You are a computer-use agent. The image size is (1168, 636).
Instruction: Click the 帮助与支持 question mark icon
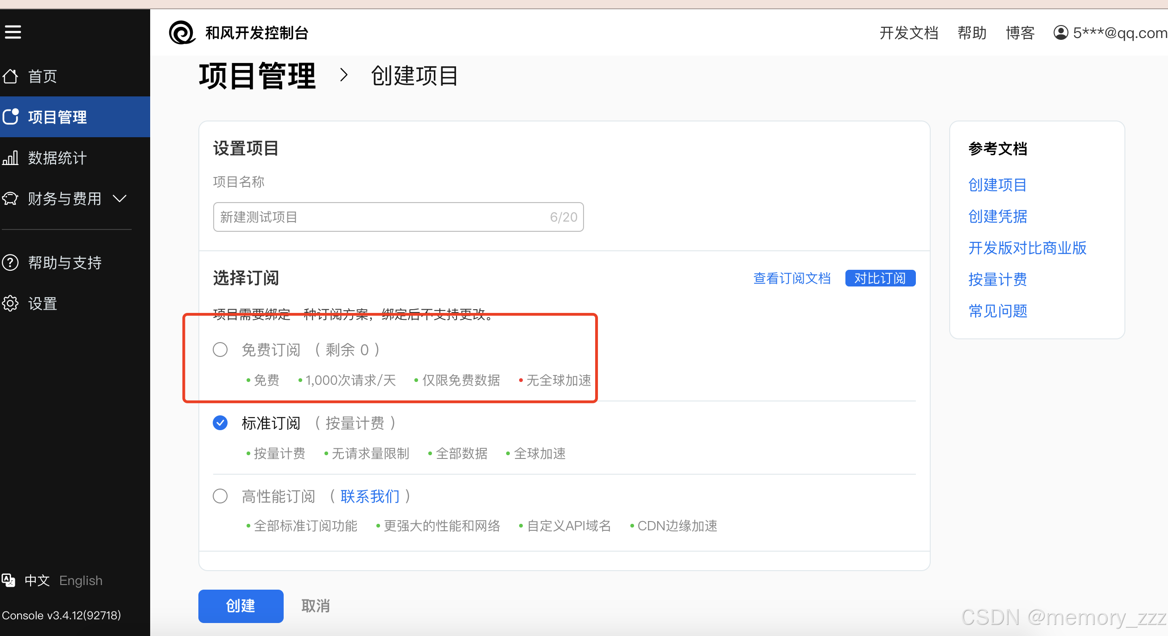(x=10, y=263)
